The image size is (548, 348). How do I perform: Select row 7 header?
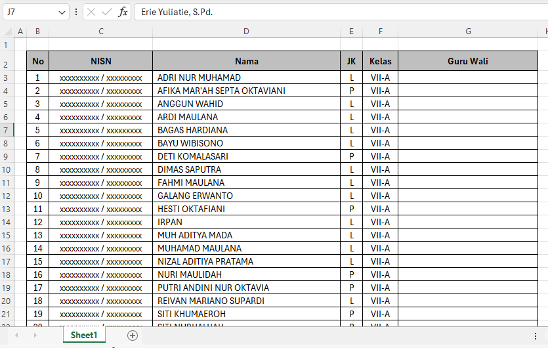pyautogui.click(x=6, y=130)
